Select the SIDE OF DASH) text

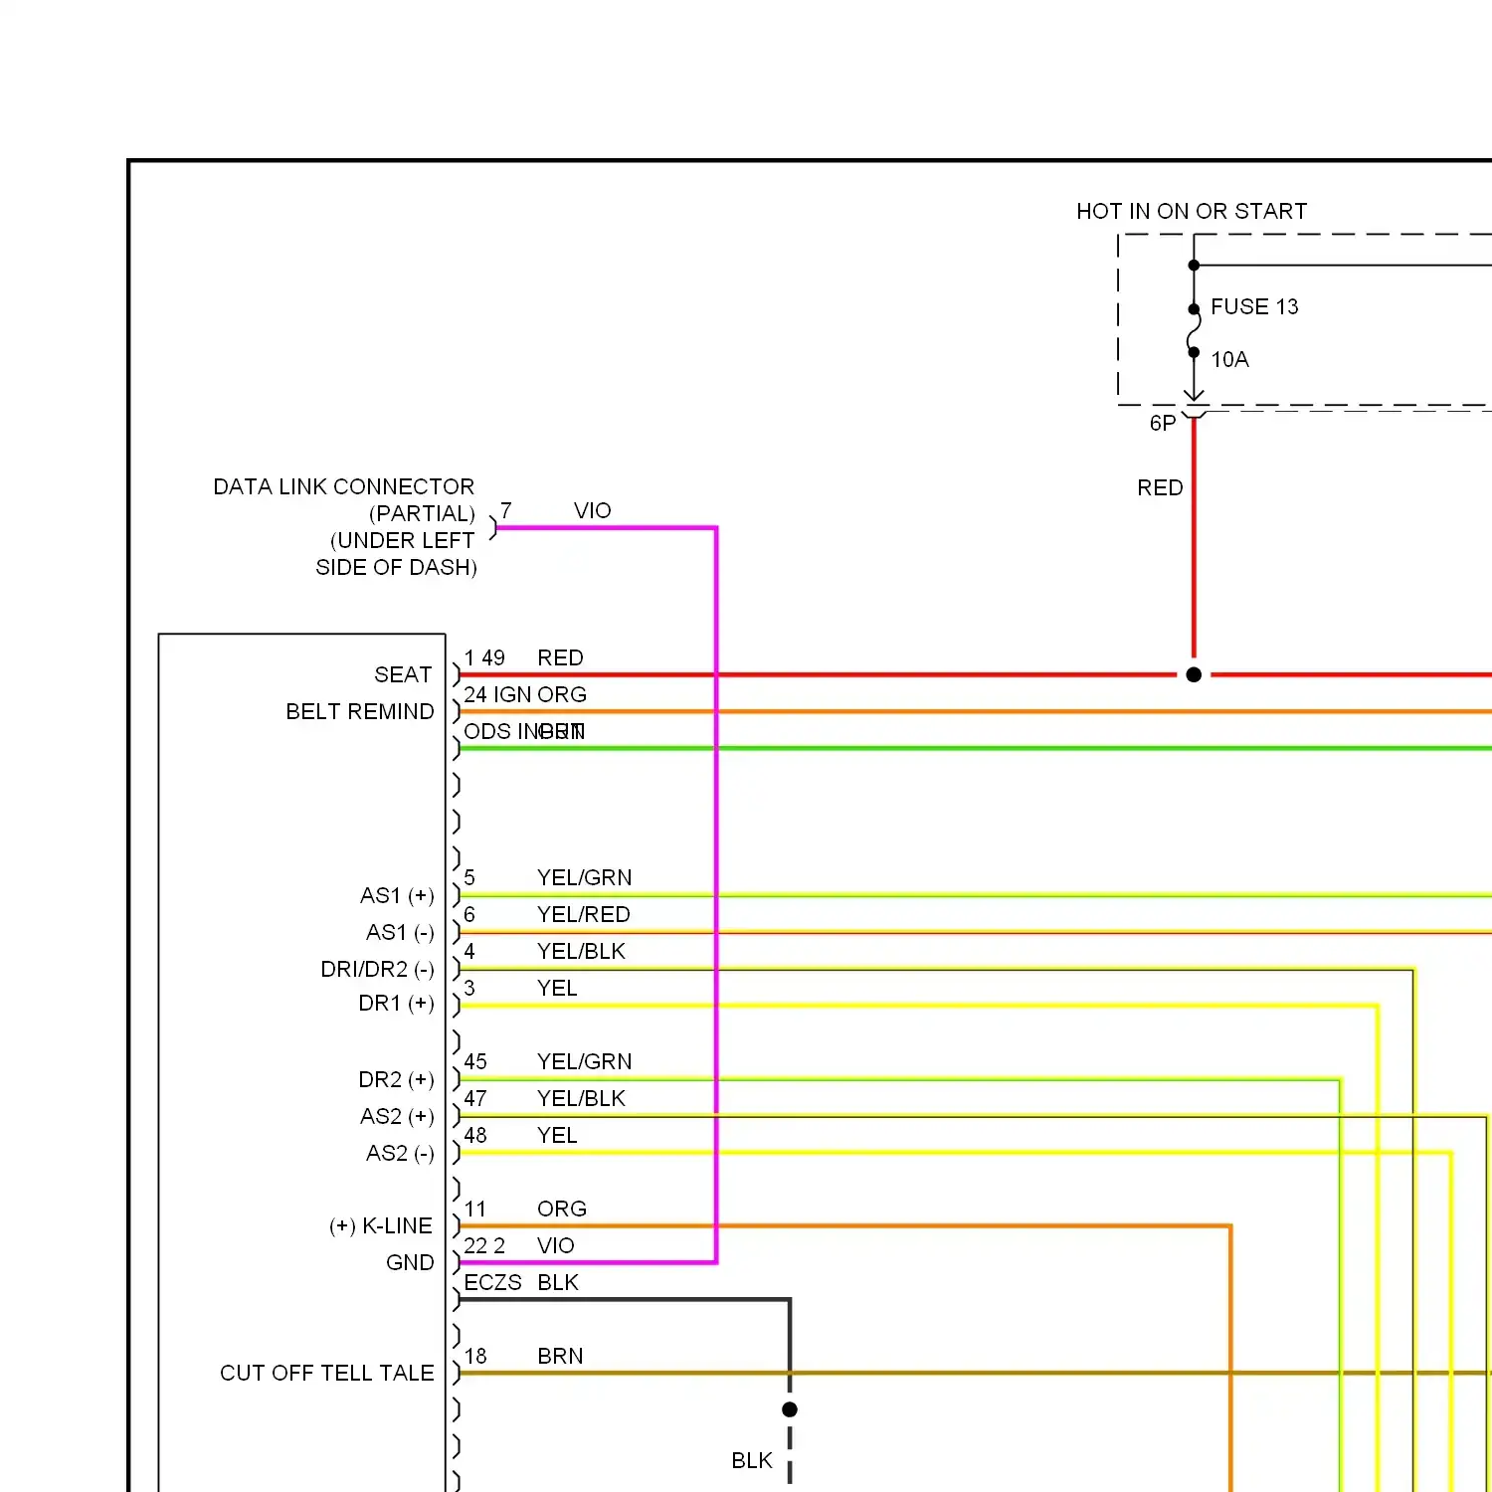coord(396,567)
